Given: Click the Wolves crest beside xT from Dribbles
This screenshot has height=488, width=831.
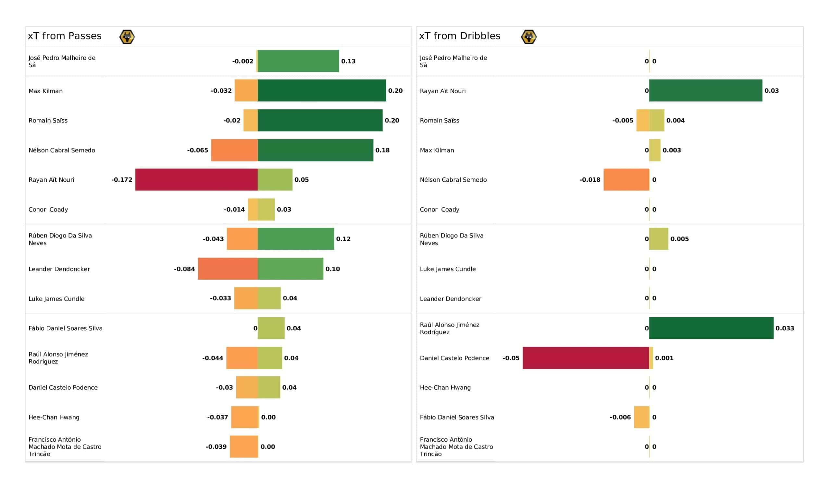Looking at the screenshot, I should click(528, 37).
